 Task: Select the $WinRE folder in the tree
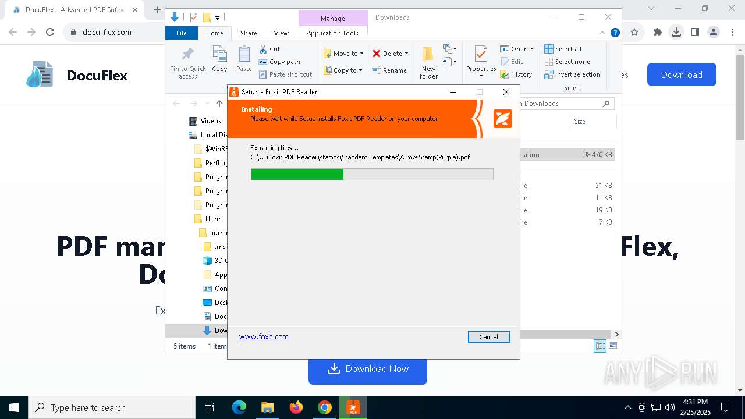coord(210,149)
